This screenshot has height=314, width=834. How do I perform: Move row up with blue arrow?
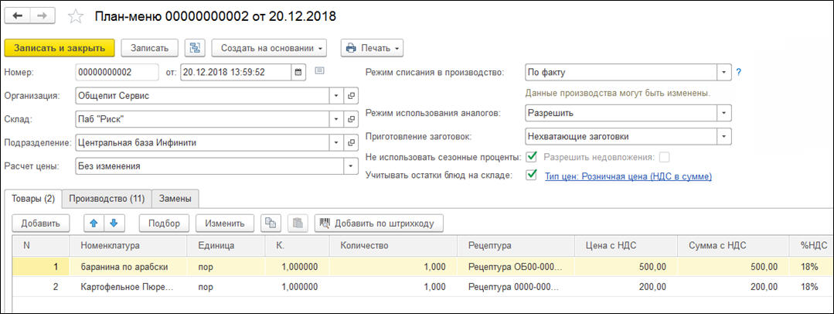94,223
